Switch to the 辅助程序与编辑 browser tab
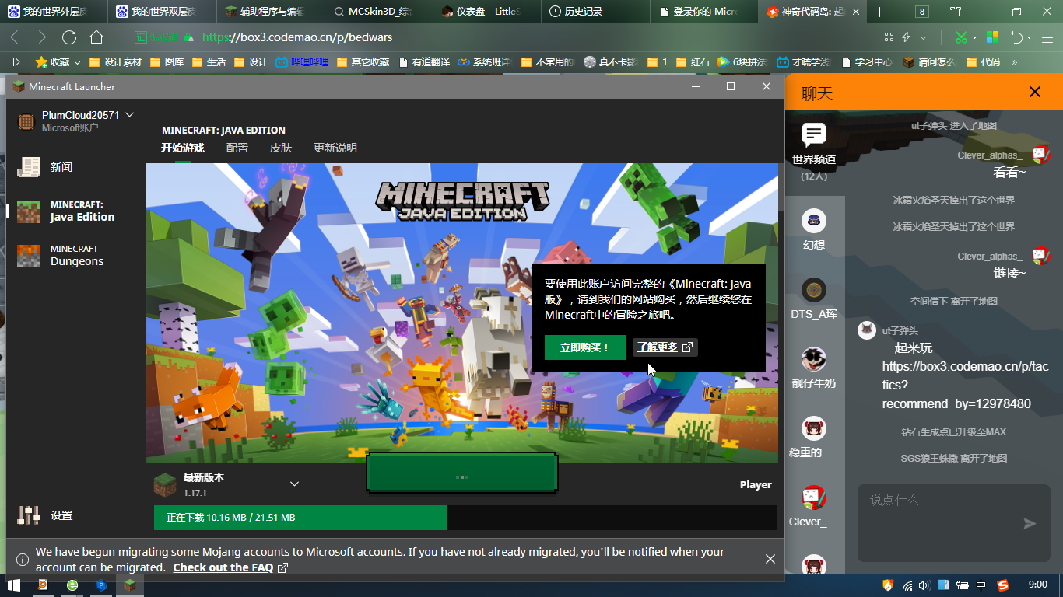Image resolution: width=1063 pixels, height=597 pixels. pos(270,12)
